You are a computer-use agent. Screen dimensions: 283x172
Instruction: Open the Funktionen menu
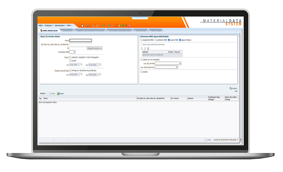pyautogui.click(x=49, y=26)
